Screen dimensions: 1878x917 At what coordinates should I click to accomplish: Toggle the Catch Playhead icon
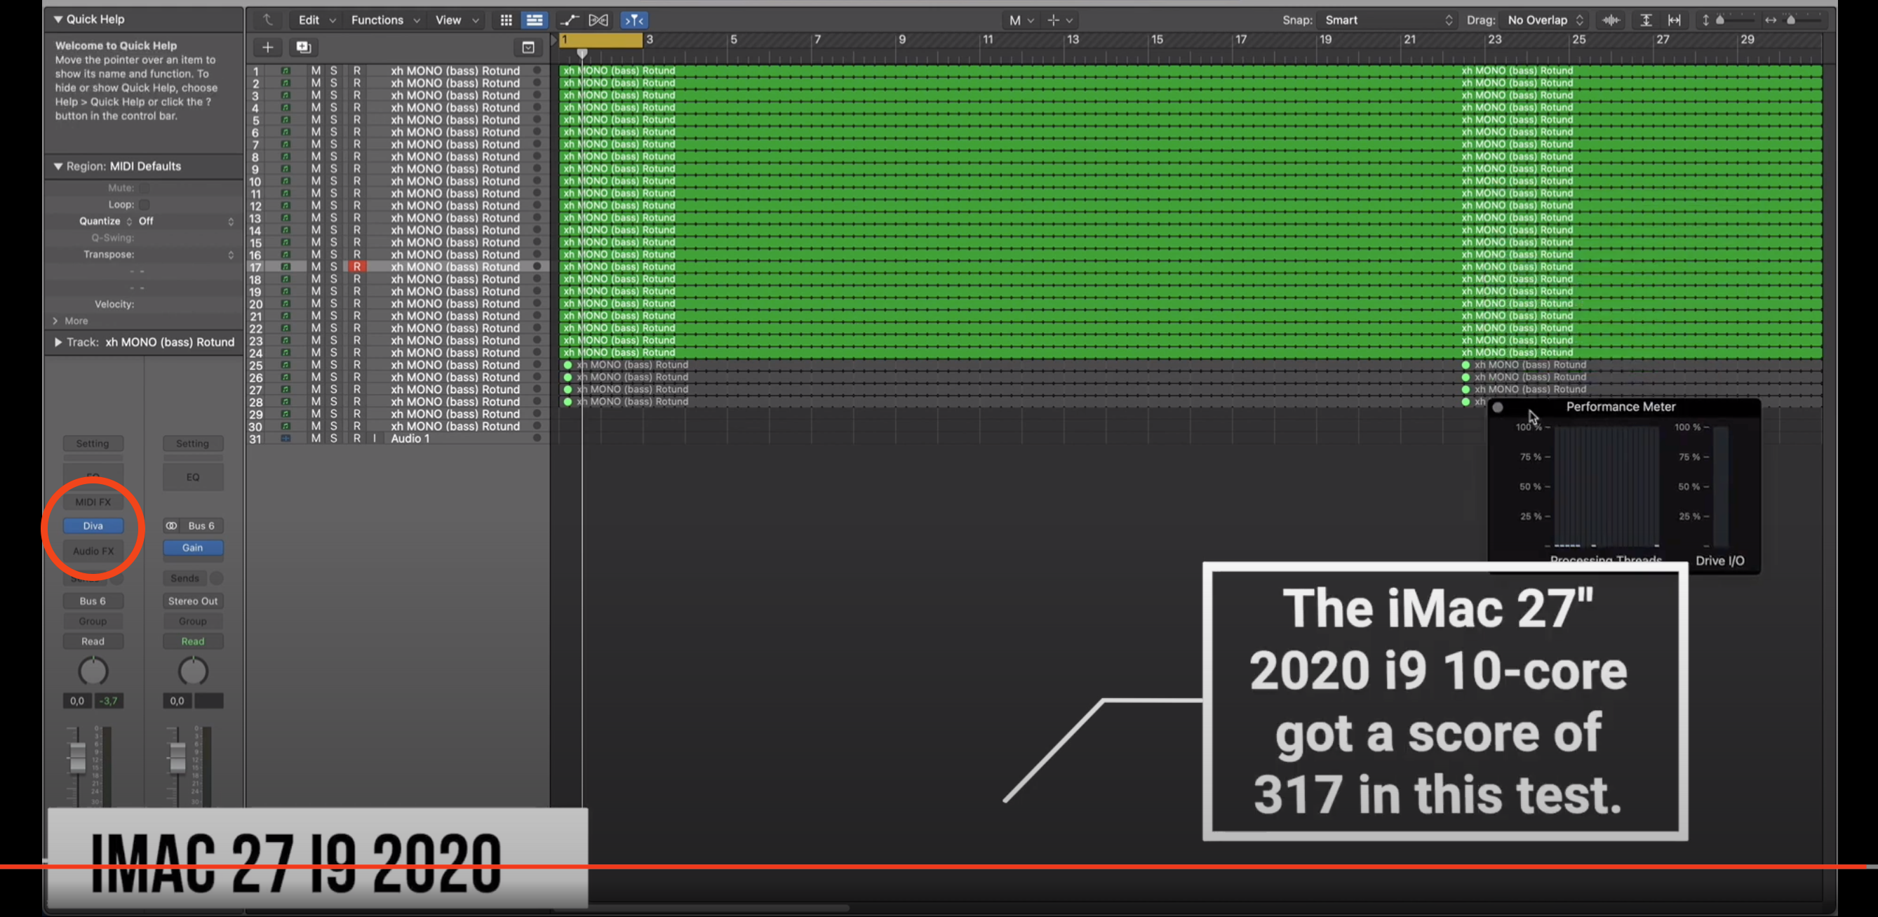[634, 20]
